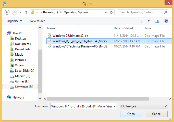Click file list scroll right arrow

coord(170,99)
